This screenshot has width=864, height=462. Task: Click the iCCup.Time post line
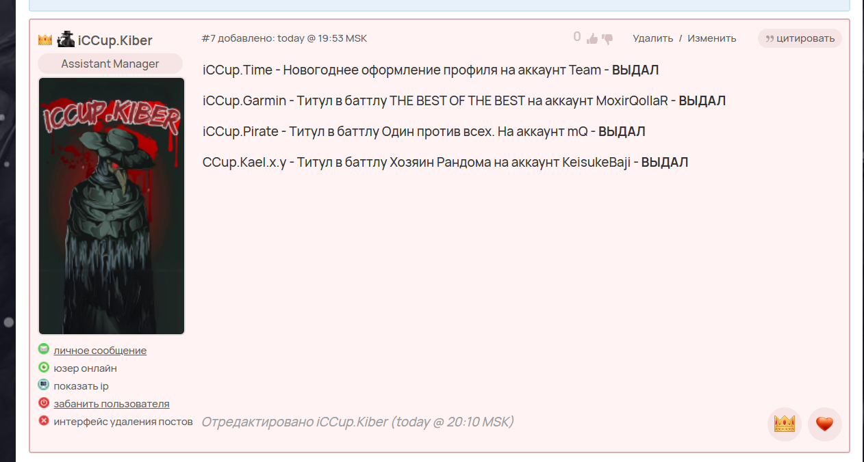click(431, 70)
